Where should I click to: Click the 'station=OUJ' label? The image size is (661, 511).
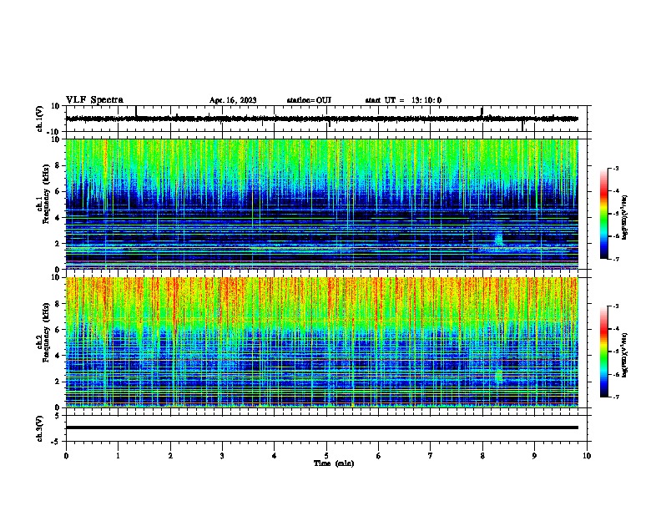[x=309, y=100]
